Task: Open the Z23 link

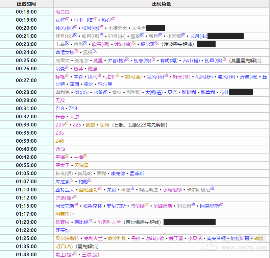Action: (x=59, y=125)
